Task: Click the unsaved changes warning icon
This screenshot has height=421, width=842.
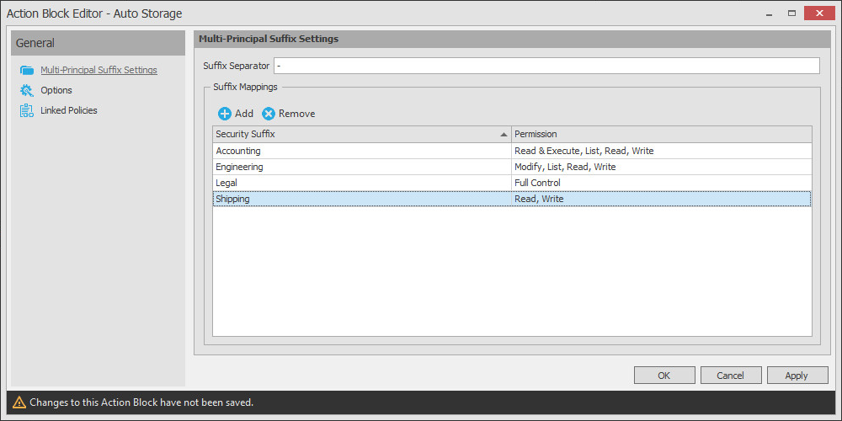Action: pos(19,402)
